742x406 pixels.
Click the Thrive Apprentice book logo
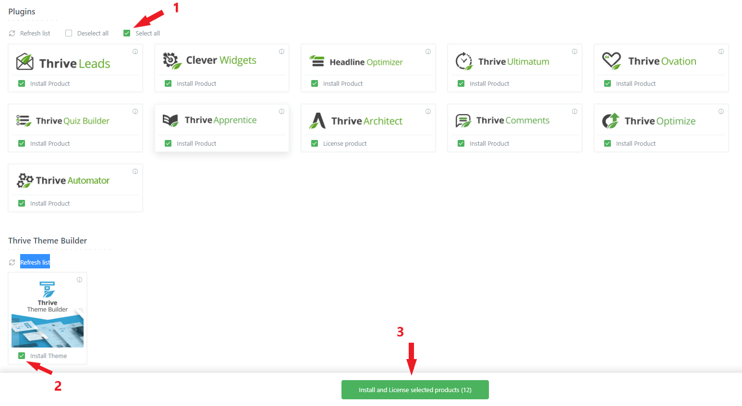(170, 120)
